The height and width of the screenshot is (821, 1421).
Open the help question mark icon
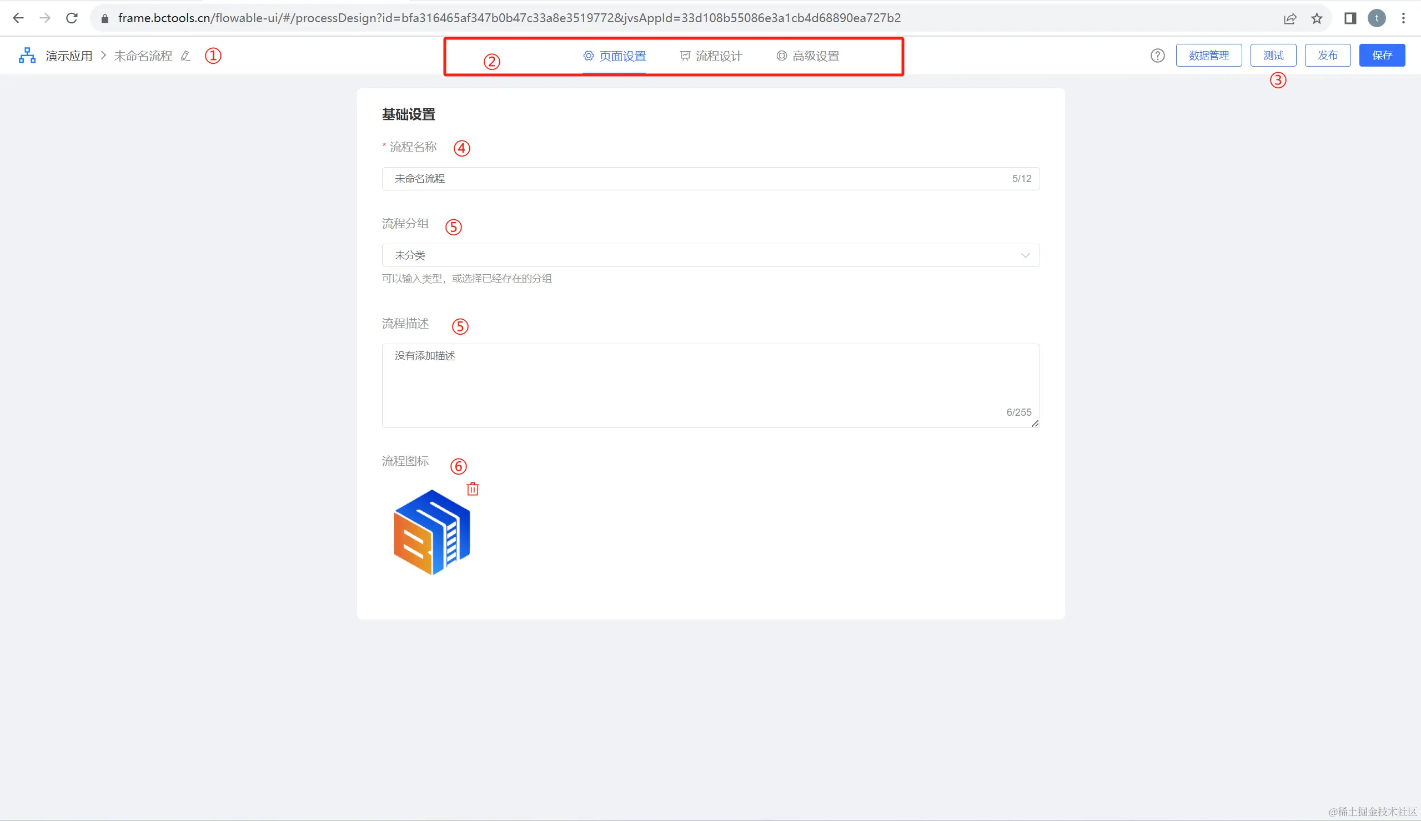[x=1157, y=56]
